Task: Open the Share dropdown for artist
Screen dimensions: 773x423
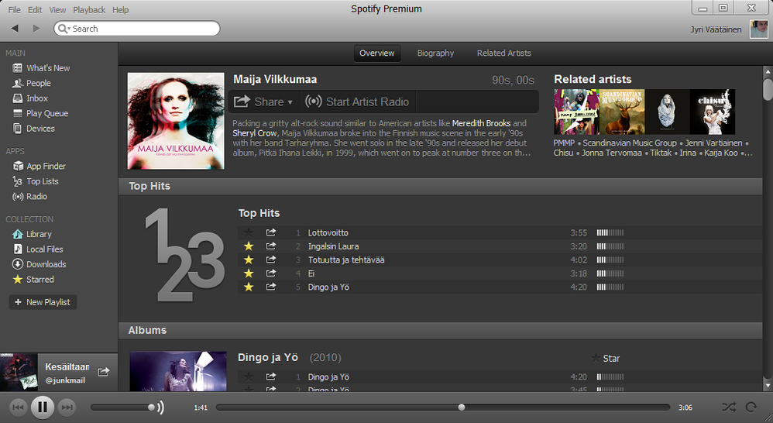Action: [x=263, y=102]
